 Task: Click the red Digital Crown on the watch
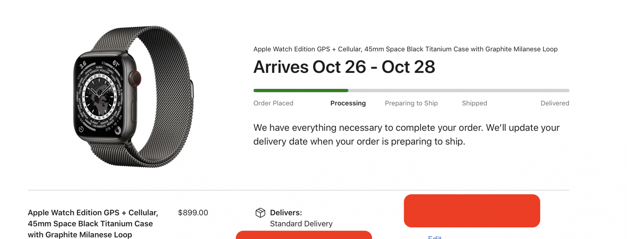[136, 78]
